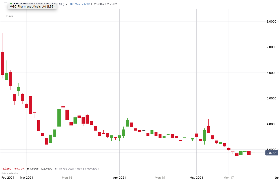This screenshot has width=279, height=180.
Task: Click the -57.72% period change figure
Action: tap(19, 169)
